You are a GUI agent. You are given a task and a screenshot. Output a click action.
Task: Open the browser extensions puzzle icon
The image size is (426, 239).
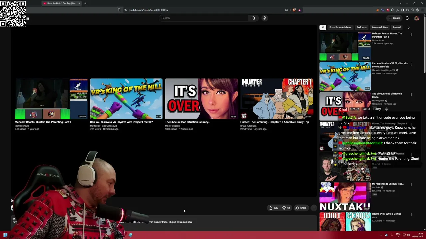click(393, 10)
